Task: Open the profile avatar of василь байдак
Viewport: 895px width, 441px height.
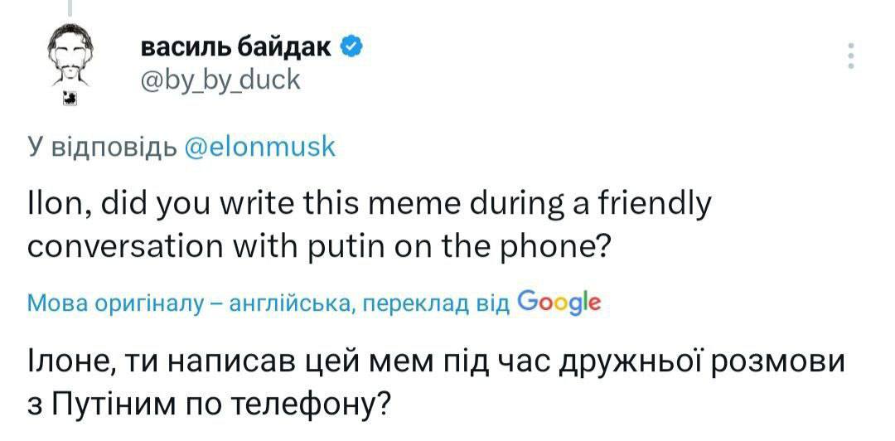Action: (x=70, y=55)
